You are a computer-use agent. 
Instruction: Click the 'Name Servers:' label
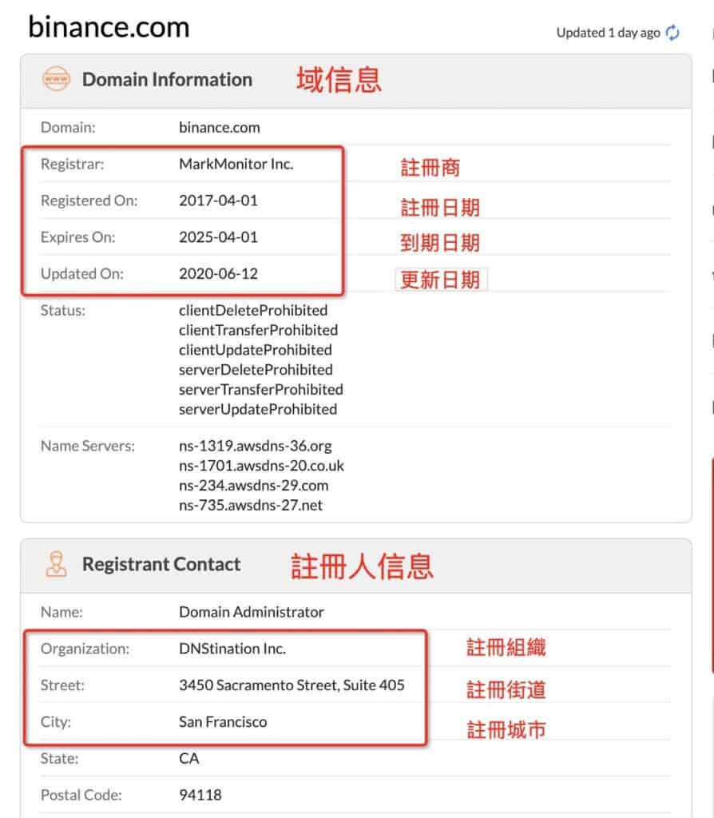tap(88, 446)
